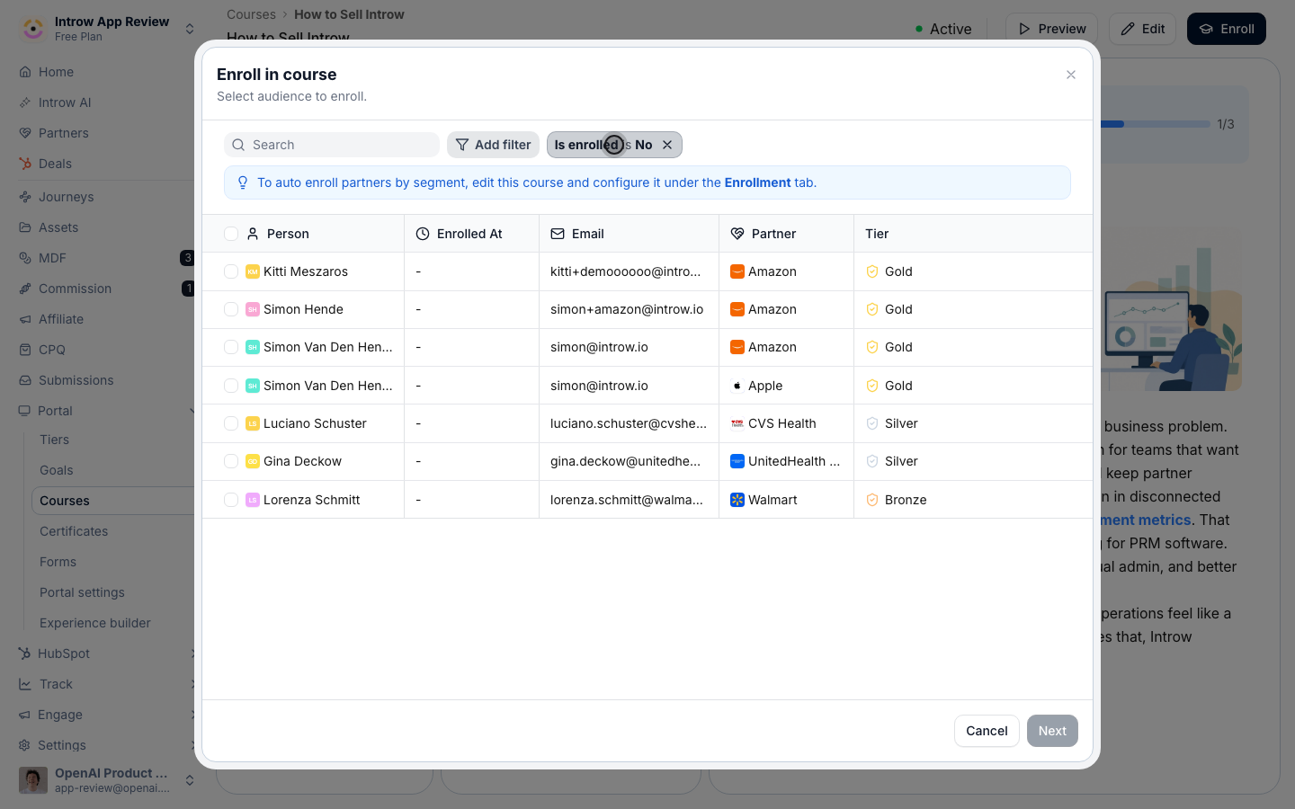Click the Next button
1295x809 pixels.
point(1052,731)
